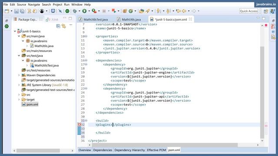Collapse All in Package Explorer
Image resolution: width=278 pixels, height=156 pixels.
tap(58, 26)
